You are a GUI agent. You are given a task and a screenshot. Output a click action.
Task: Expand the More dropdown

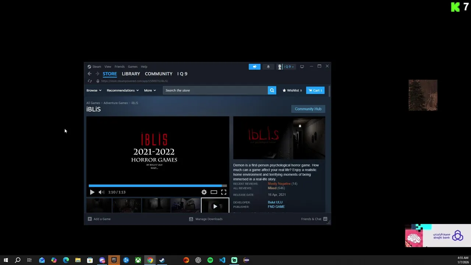click(150, 90)
